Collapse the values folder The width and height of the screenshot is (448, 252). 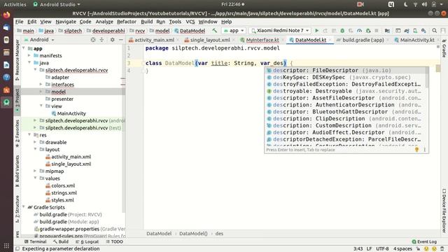[x=35, y=178]
